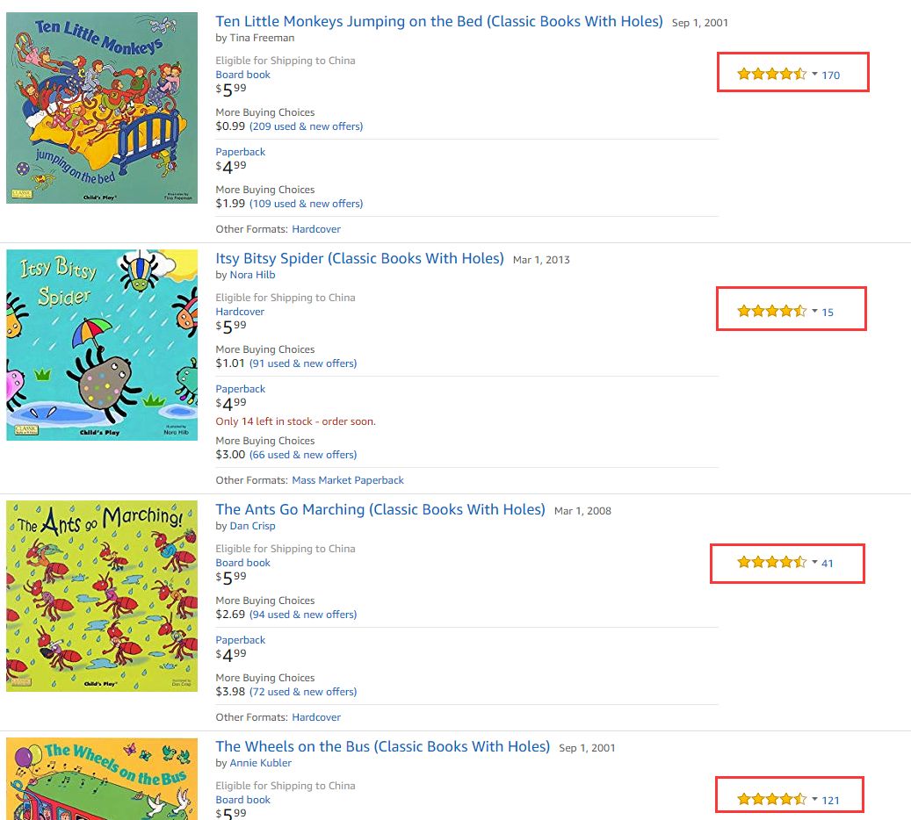Open 209 used & new offers link
Viewport: 911px width, 820px height.
[306, 126]
